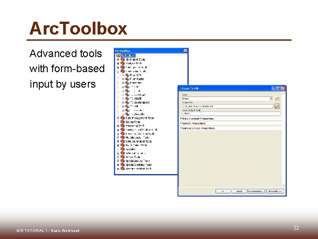Viewport: 318px width, 239px height.
Task: Expand the Extent Properties section
Action: pyautogui.click(x=181, y=123)
